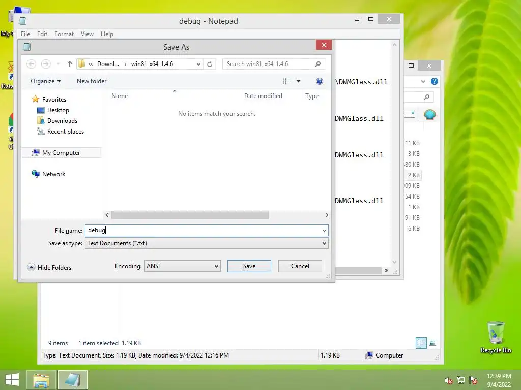Go up one folder level arrow

click(x=69, y=64)
